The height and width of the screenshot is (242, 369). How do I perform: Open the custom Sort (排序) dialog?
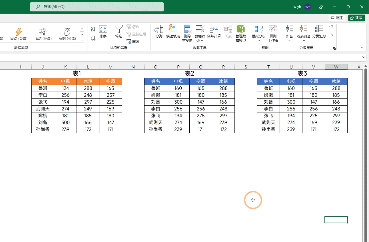tap(103, 32)
